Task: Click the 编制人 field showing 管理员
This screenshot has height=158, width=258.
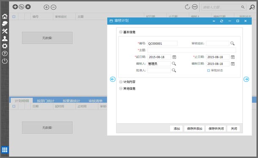Action: [x=159, y=64]
